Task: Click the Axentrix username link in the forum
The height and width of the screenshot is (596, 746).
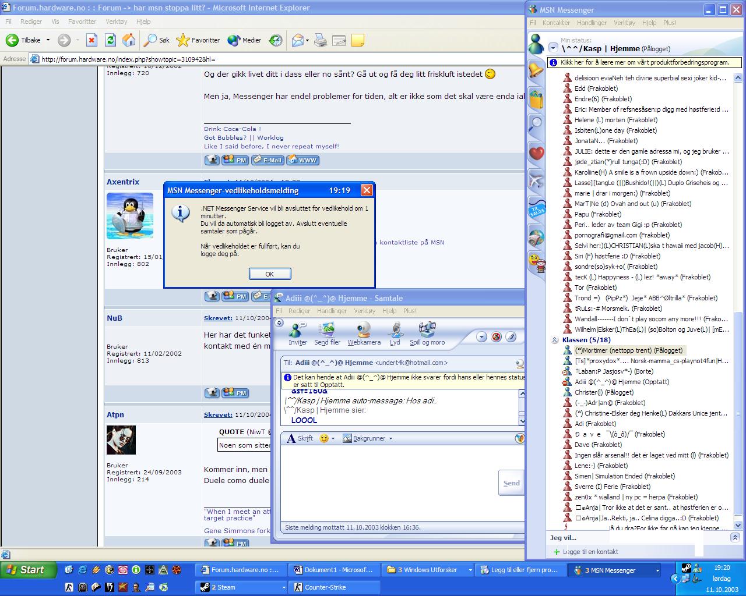Action: pyautogui.click(x=123, y=182)
